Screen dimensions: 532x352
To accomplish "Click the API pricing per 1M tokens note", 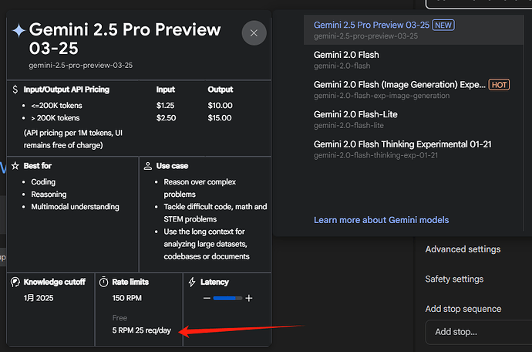I will [73, 139].
